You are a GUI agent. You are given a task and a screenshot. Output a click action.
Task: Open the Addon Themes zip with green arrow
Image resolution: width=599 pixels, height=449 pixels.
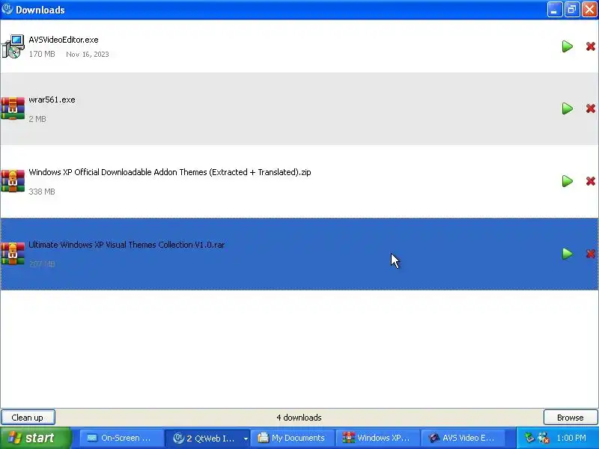(x=568, y=181)
